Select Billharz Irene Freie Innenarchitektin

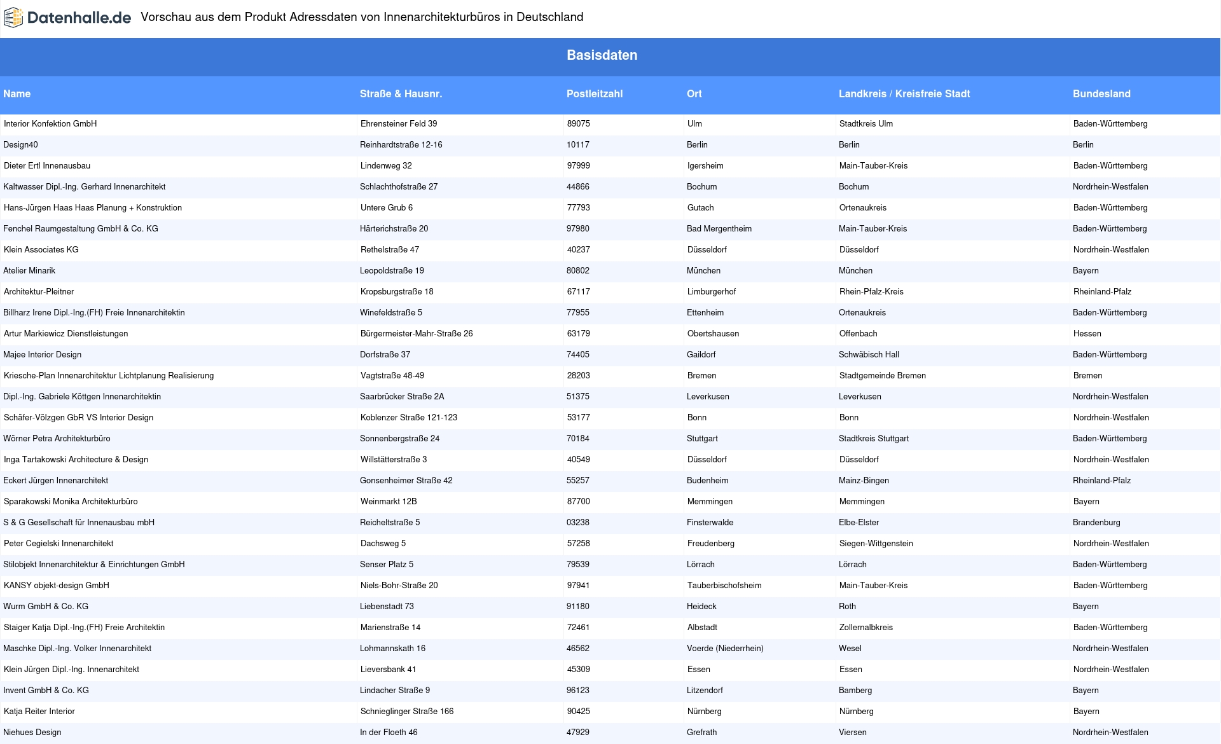click(94, 313)
